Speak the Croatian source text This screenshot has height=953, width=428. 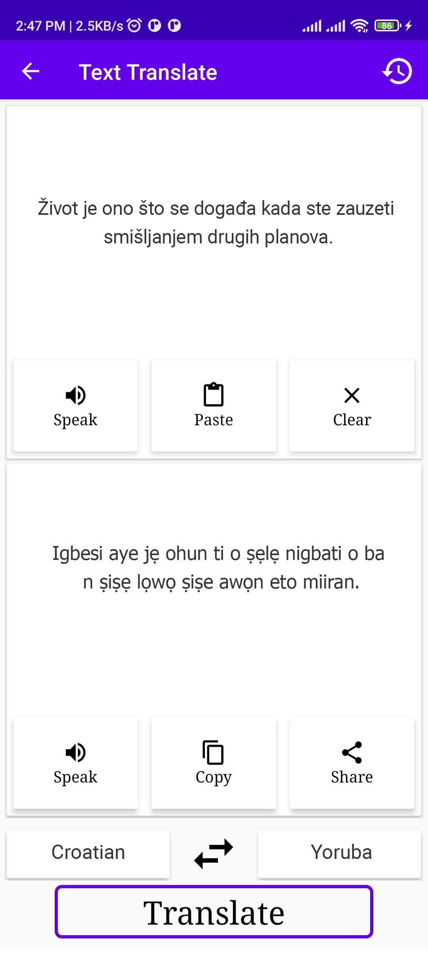point(76,405)
